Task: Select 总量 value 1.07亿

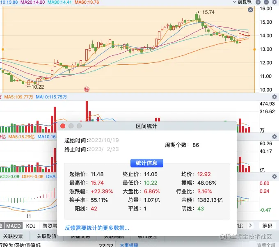Action: (152, 200)
